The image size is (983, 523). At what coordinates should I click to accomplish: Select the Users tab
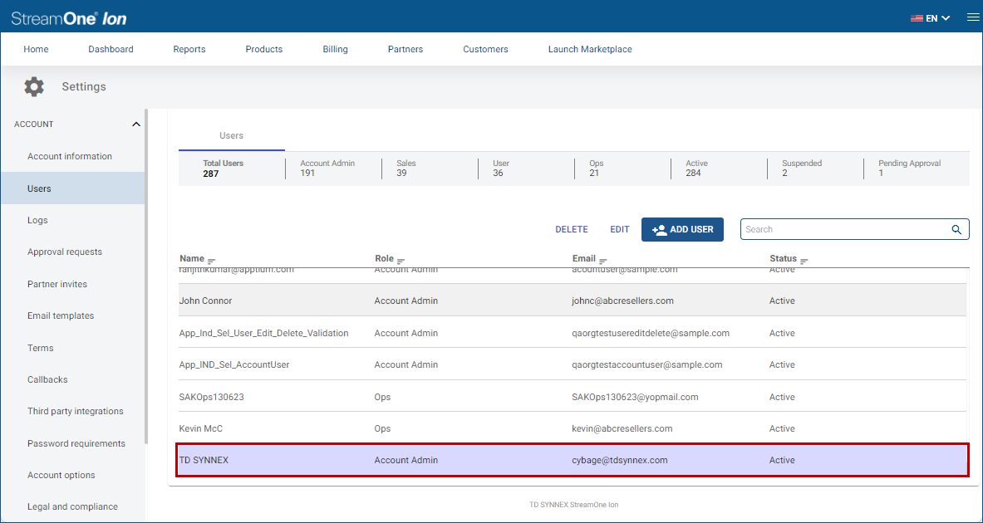(231, 135)
